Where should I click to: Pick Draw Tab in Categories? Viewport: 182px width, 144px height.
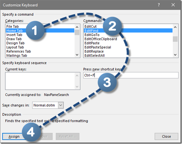tap(13, 39)
